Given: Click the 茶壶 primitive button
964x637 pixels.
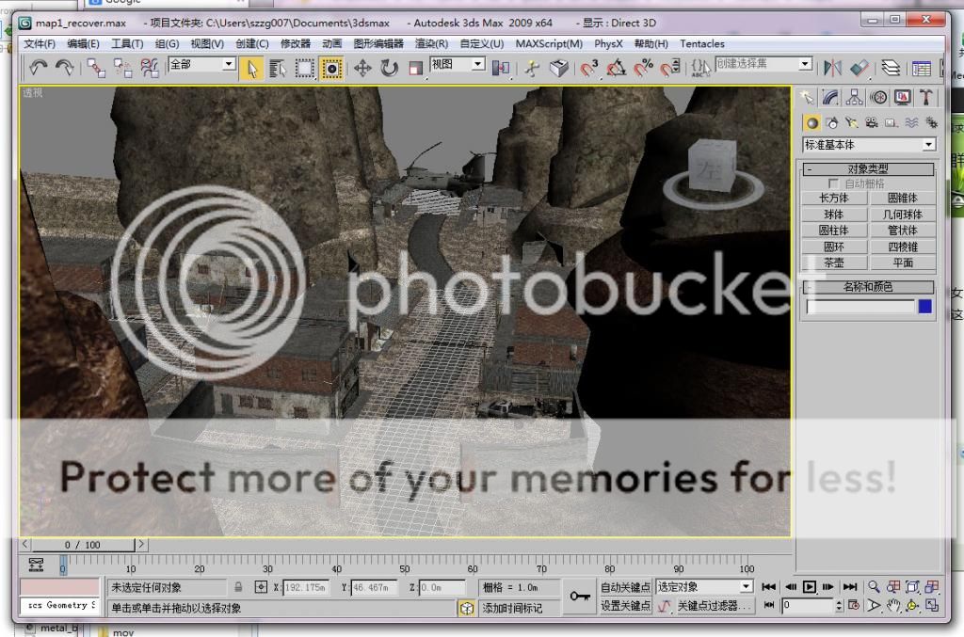Looking at the screenshot, I should tap(834, 263).
